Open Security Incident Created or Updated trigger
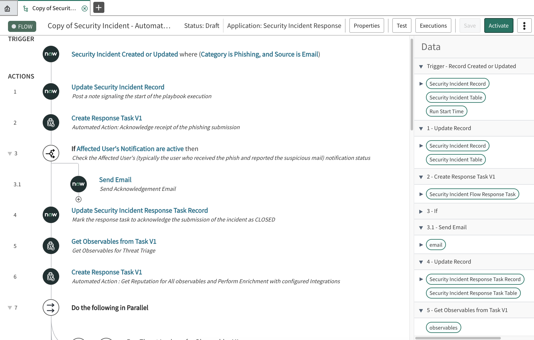This screenshot has width=534, height=340. tap(125, 54)
